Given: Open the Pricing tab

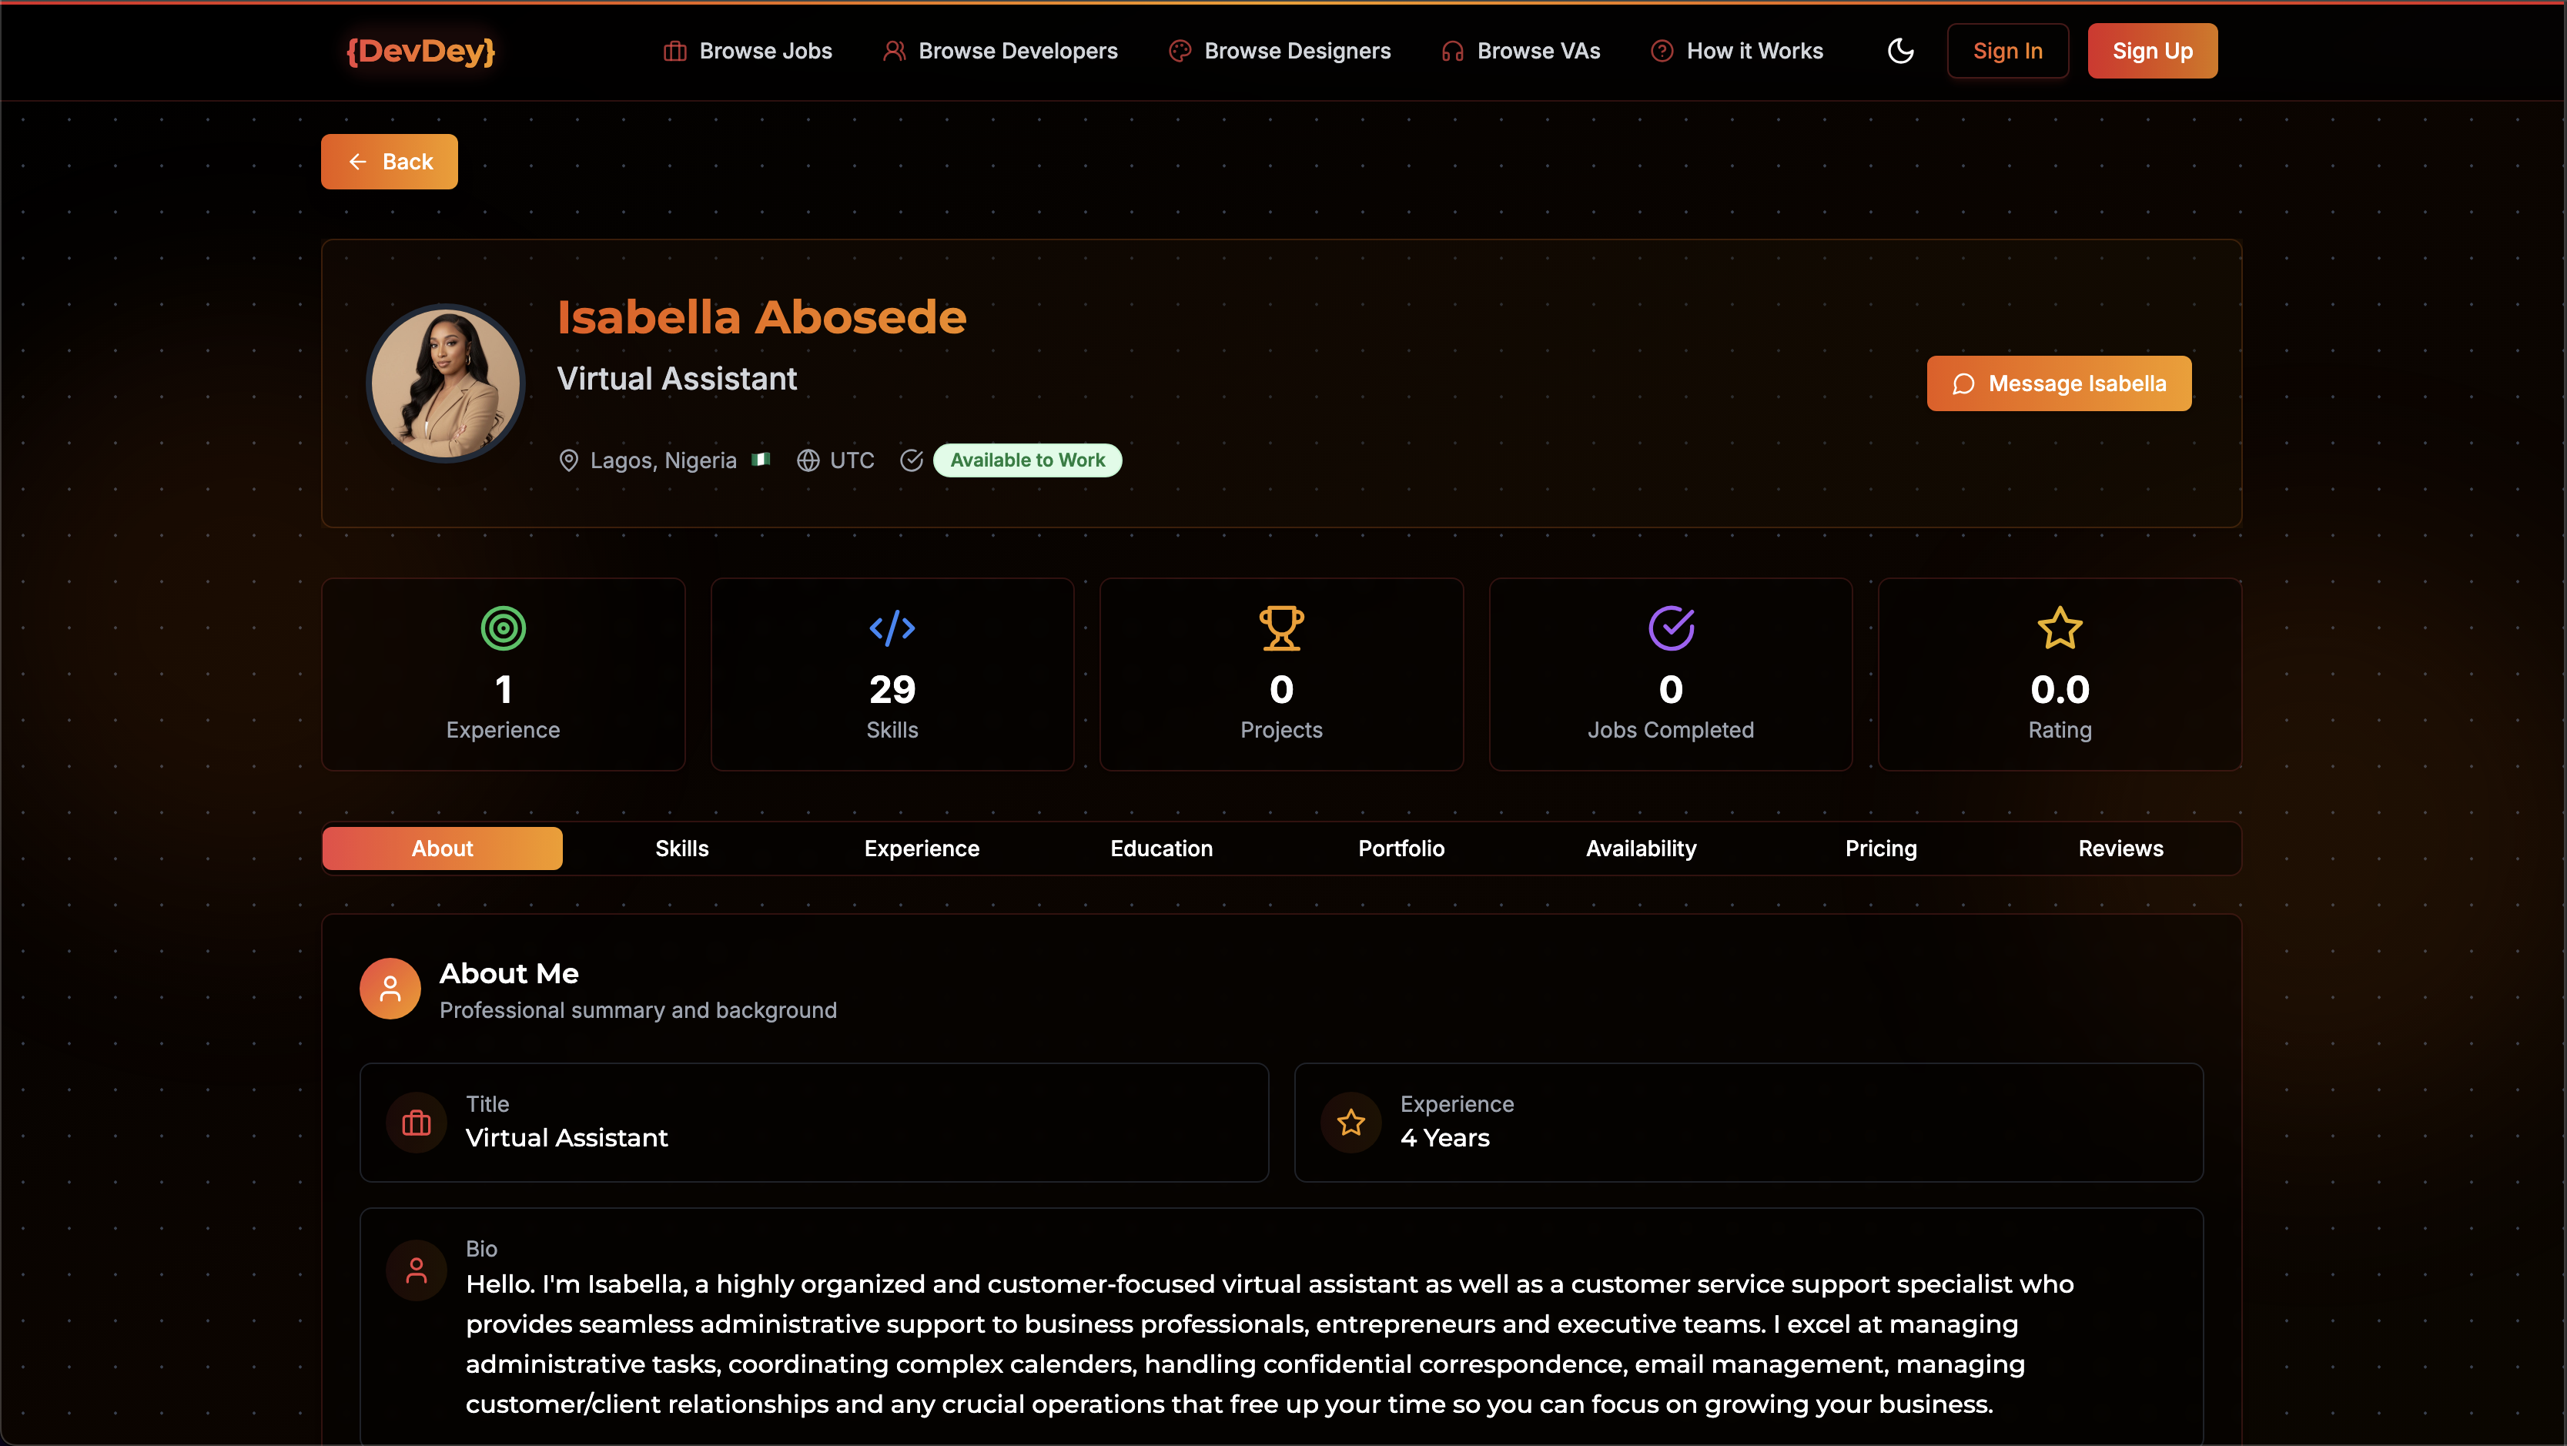Looking at the screenshot, I should click(x=1880, y=848).
